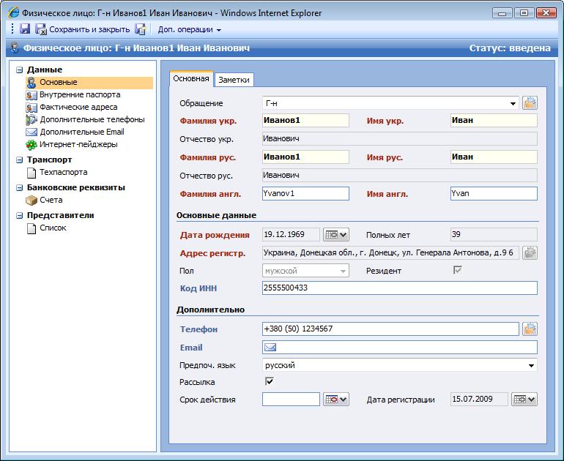The width and height of the screenshot is (564, 461).
Task: Collapse the Представители tree group
Action: pos(19,215)
